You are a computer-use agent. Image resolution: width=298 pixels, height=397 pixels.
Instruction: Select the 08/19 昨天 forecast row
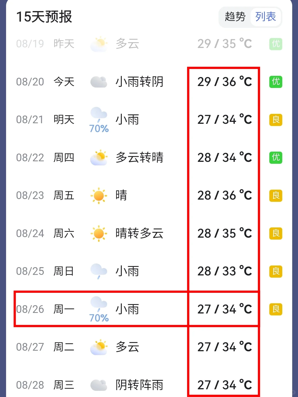149,44
